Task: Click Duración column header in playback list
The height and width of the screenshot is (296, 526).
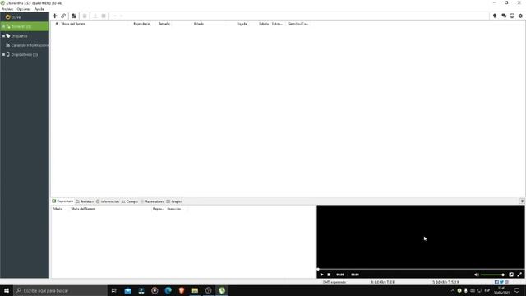Action: point(173,209)
